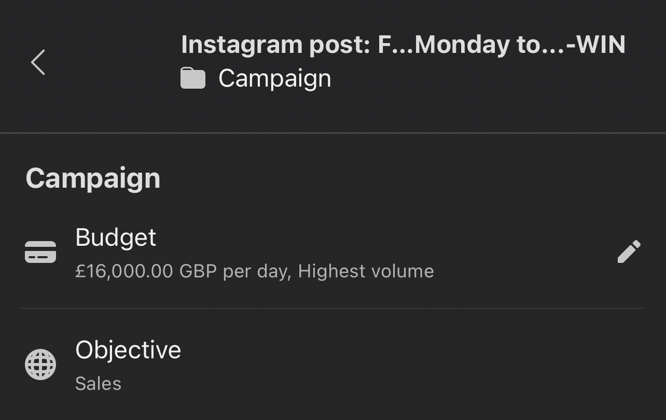Tap the 'Monday to...' title segment
666x420 pixels.
[477, 45]
